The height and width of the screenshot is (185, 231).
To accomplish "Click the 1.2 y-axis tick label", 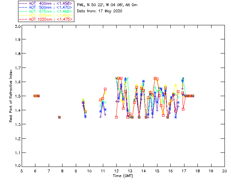I will pos(18,139).
